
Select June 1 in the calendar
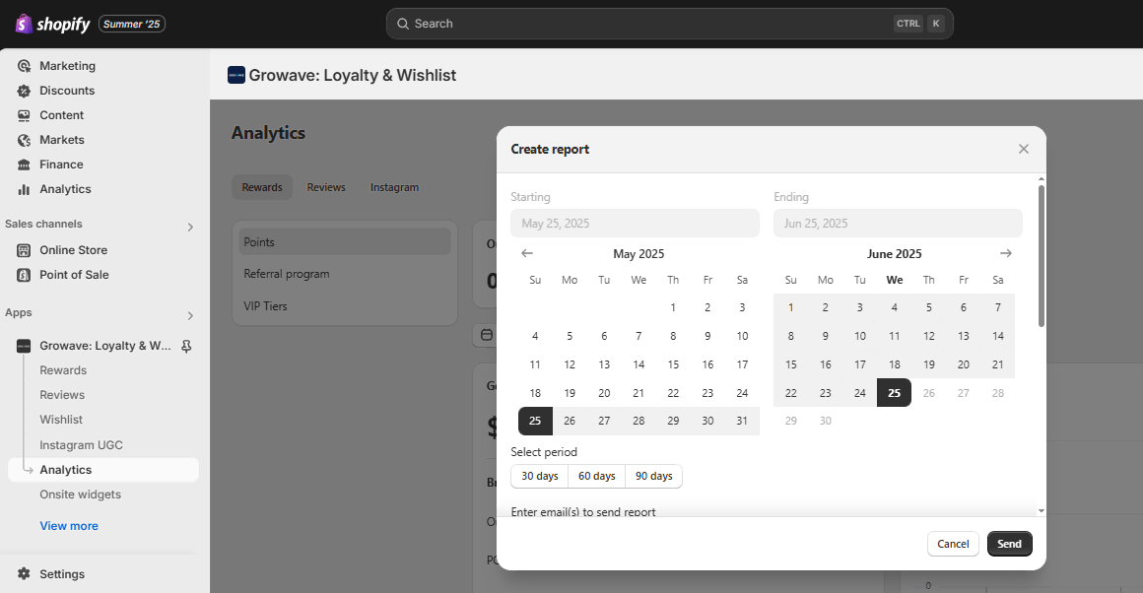791,307
